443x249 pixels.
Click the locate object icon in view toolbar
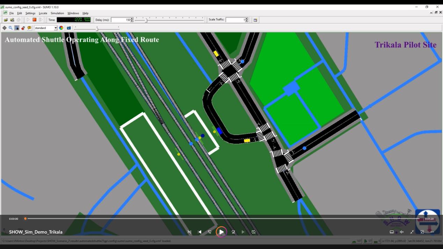[x=17, y=28]
